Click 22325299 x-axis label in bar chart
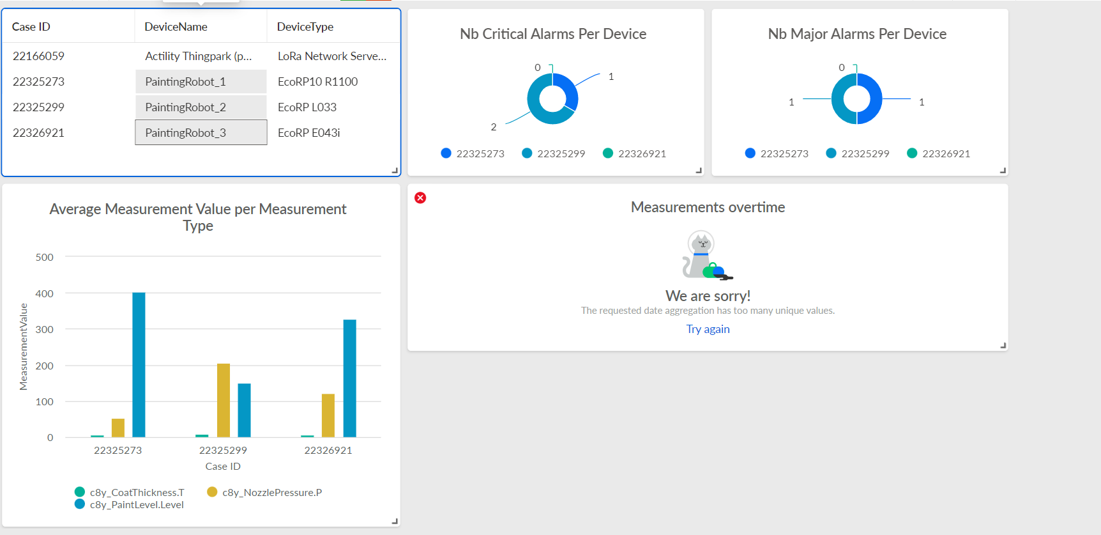 click(x=223, y=450)
